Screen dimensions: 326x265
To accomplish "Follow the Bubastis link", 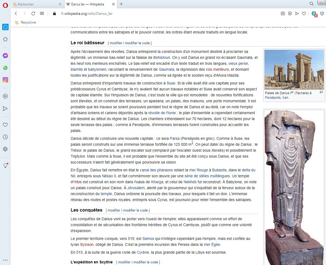I will coord(219,170).
